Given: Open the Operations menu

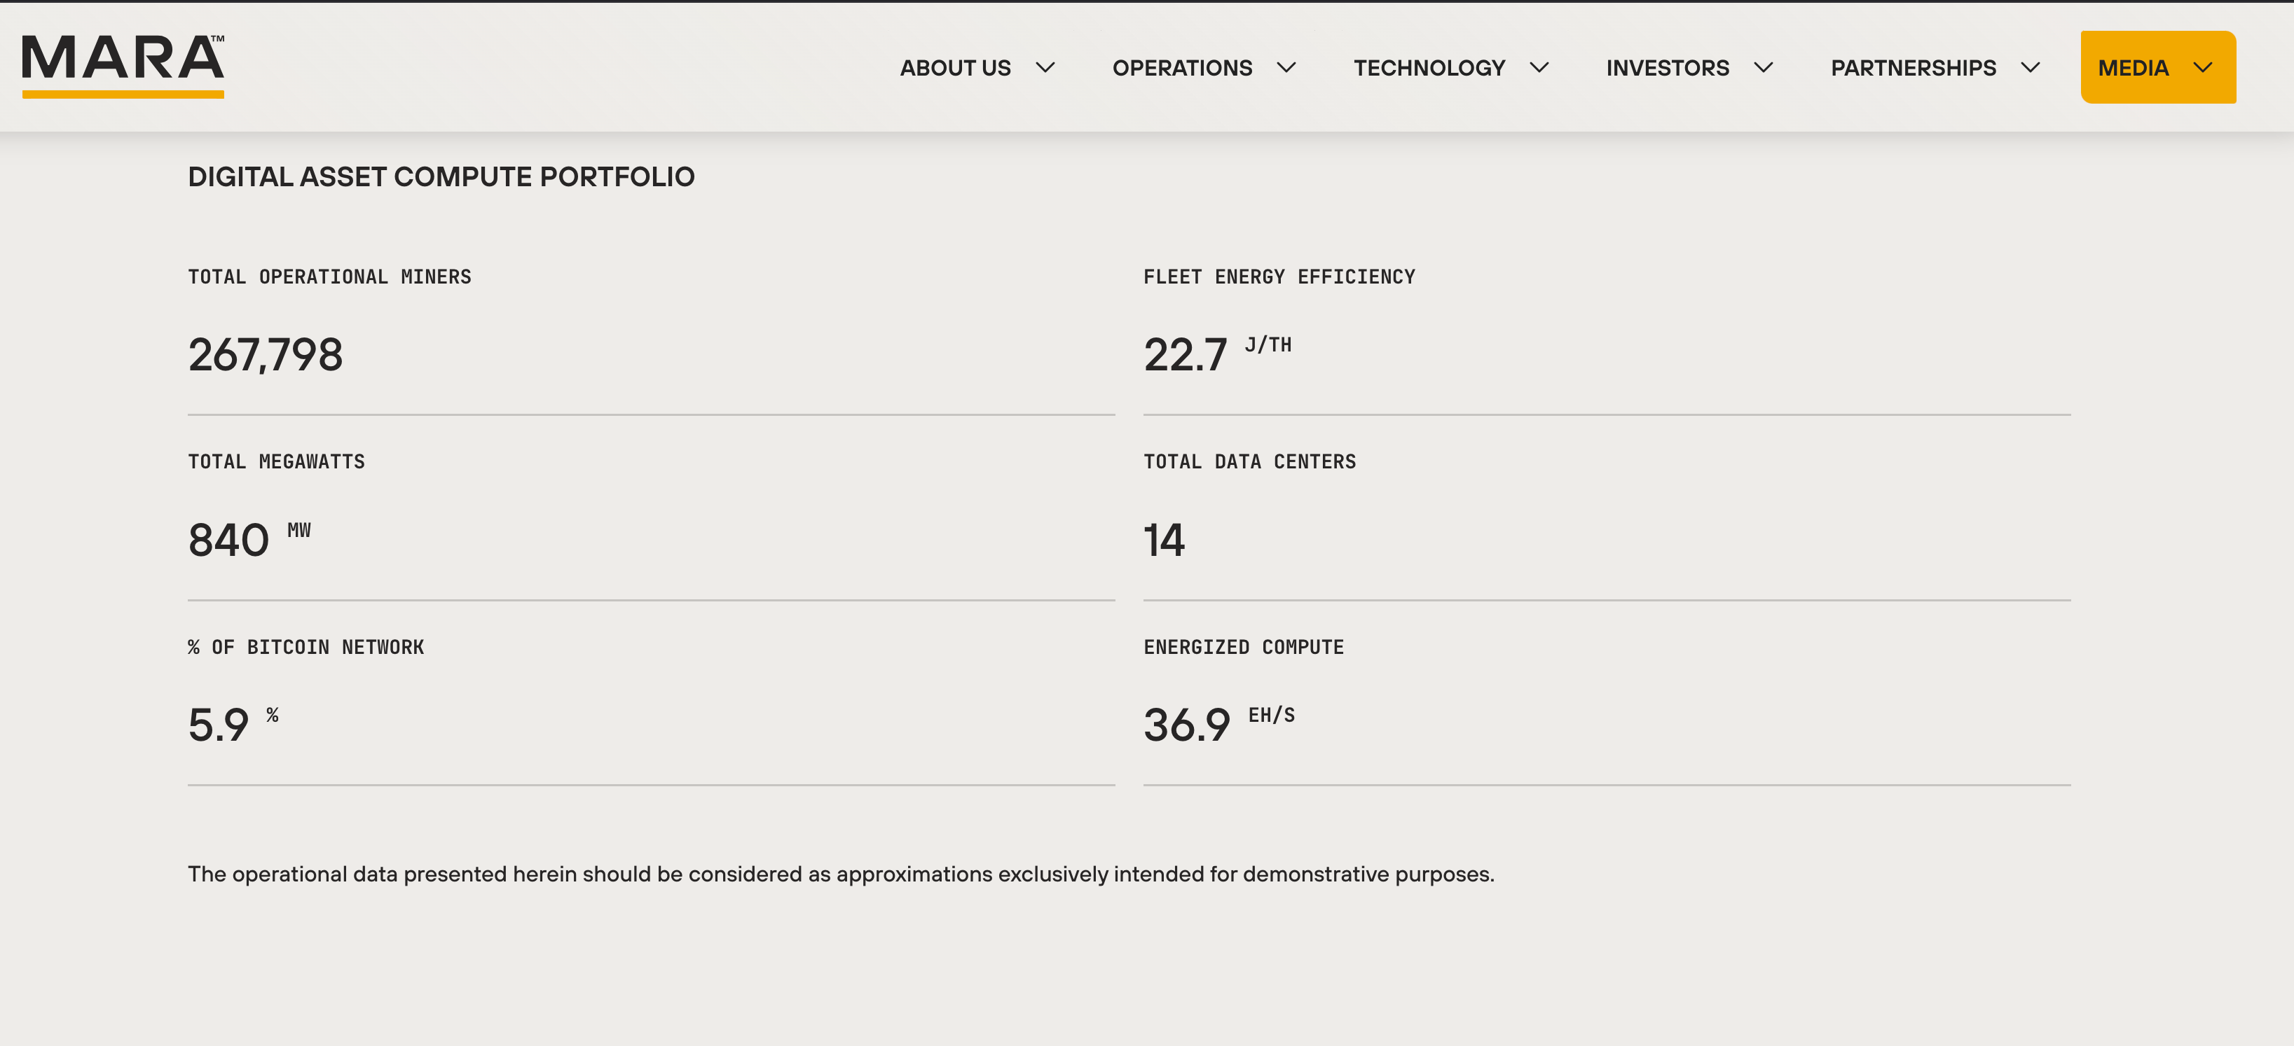Looking at the screenshot, I should (x=1182, y=68).
